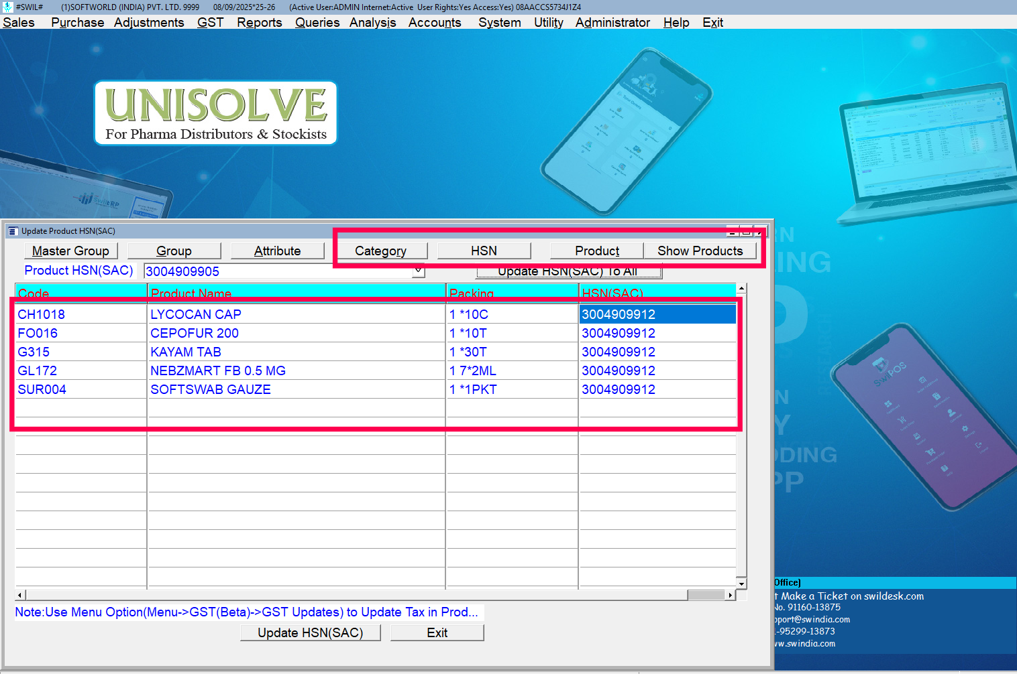Open the Accounts menu
The height and width of the screenshot is (674, 1017).
(435, 22)
